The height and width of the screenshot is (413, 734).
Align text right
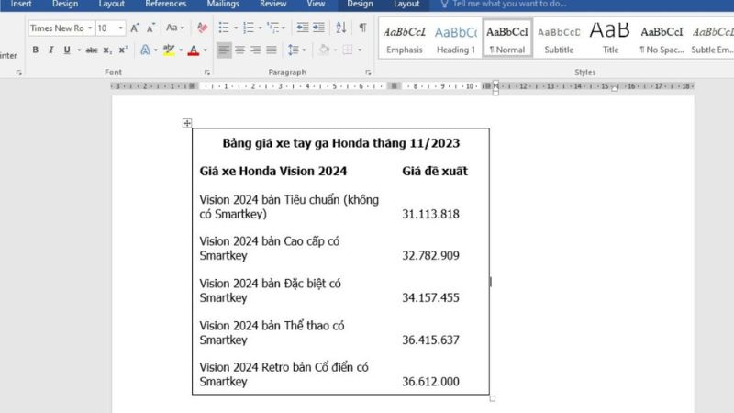(256, 50)
